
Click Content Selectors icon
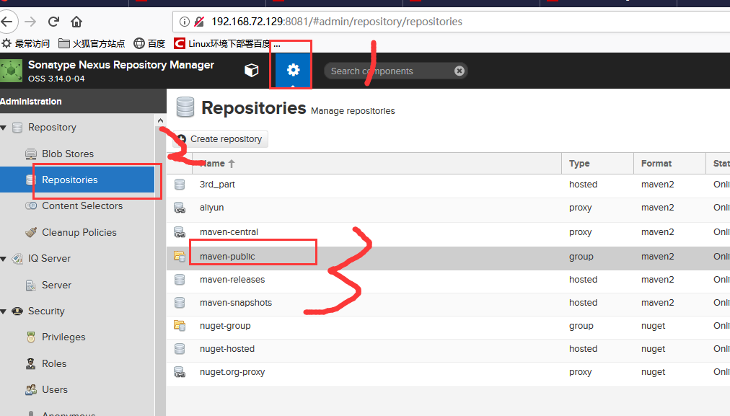pyautogui.click(x=31, y=205)
